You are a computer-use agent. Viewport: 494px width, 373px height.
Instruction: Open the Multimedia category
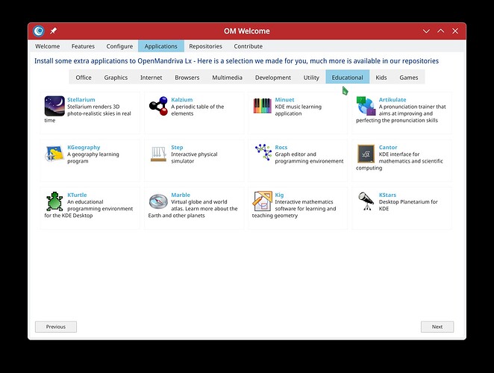point(227,78)
